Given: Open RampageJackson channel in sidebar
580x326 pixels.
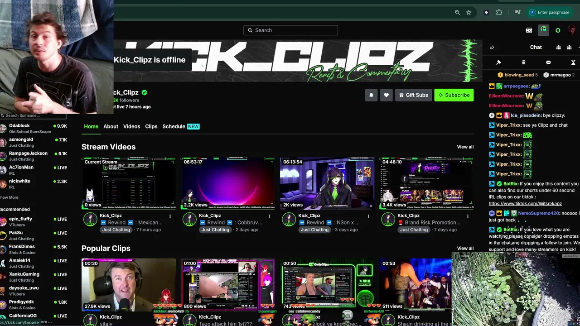Looking at the screenshot, I should click(34, 156).
